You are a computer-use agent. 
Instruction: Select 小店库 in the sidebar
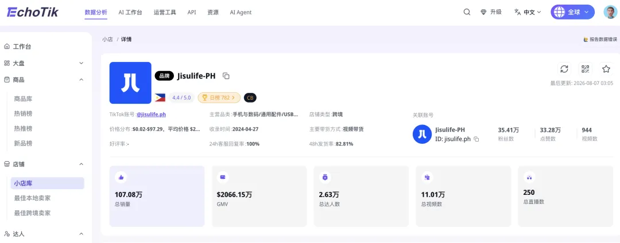(48, 183)
